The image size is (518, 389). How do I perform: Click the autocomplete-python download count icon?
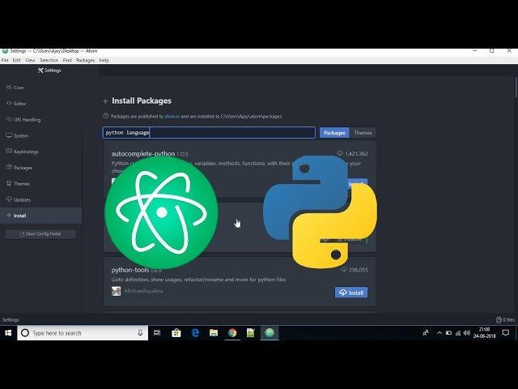(x=340, y=153)
